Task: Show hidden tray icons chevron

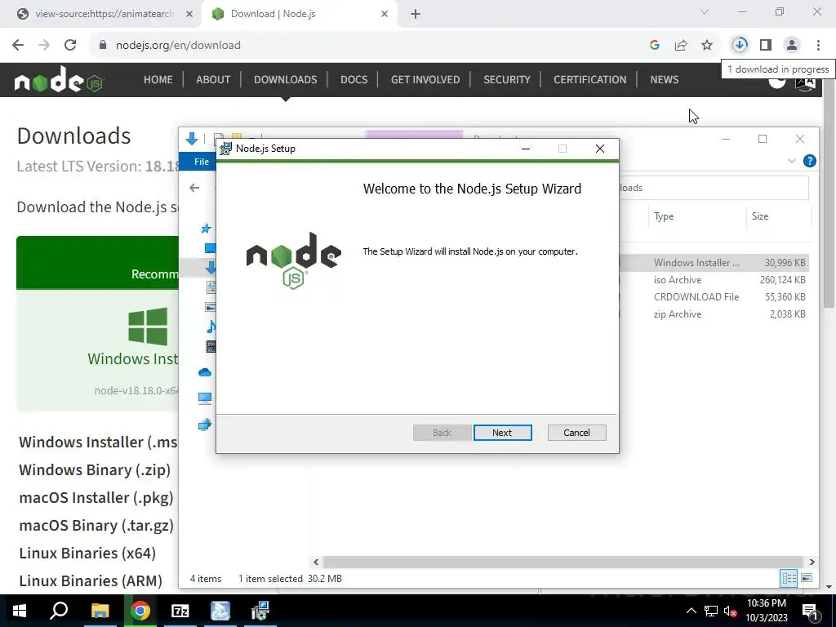Action: tap(691, 611)
